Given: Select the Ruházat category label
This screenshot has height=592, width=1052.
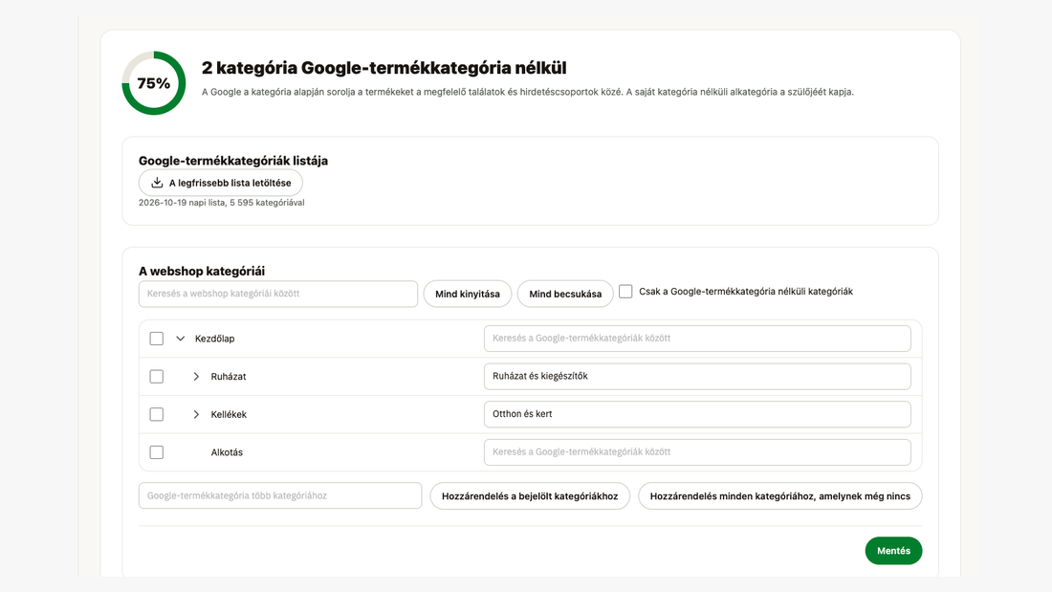Looking at the screenshot, I should click(229, 377).
